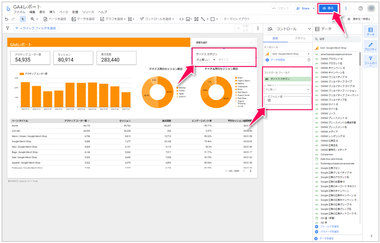Click the Looker Studio logo icon

click(8, 9)
